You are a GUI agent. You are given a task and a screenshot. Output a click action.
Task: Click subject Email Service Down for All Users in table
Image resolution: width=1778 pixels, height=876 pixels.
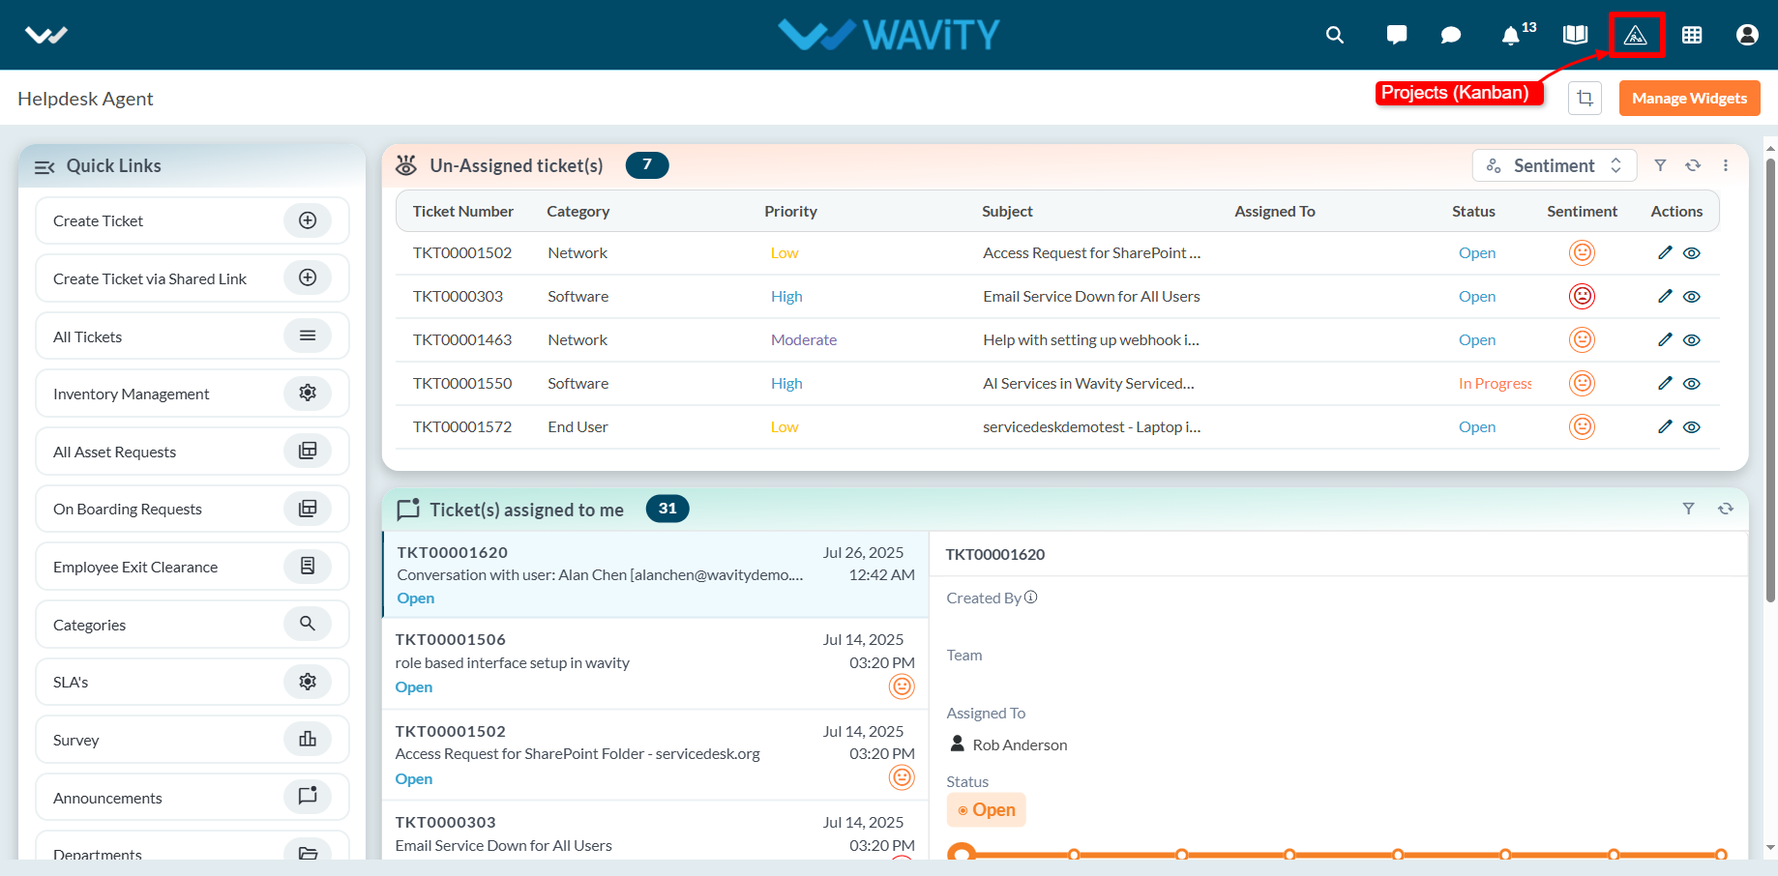pyautogui.click(x=1091, y=297)
